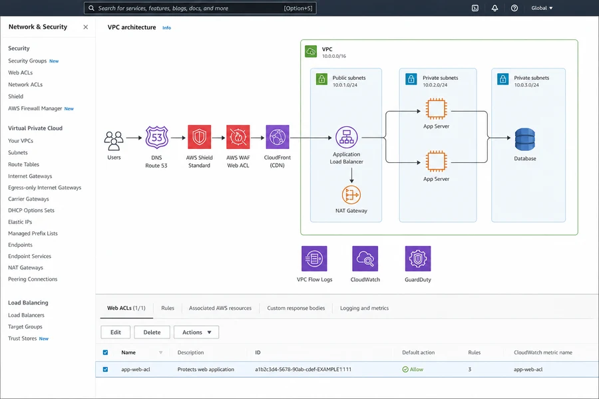Image resolution: width=599 pixels, height=399 pixels.
Task: Go to NAT Gateways in the sidebar
Action: tap(25, 267)
